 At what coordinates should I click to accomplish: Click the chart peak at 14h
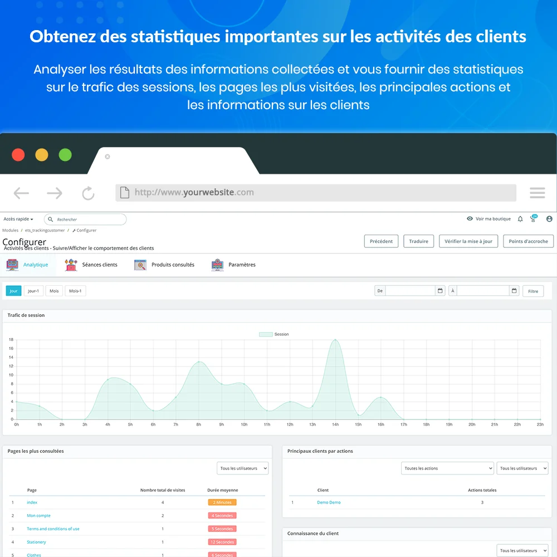[x=335, y=340]
